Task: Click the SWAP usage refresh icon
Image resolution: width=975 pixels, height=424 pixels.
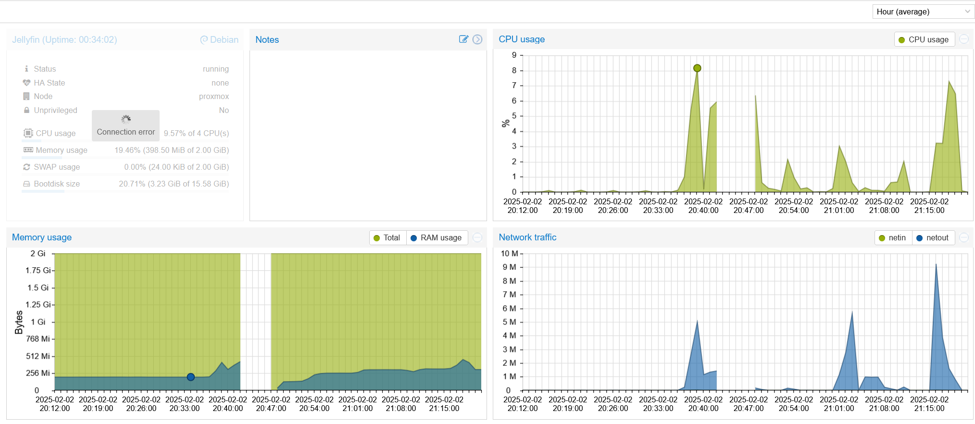Action: [x=26, y=167]
